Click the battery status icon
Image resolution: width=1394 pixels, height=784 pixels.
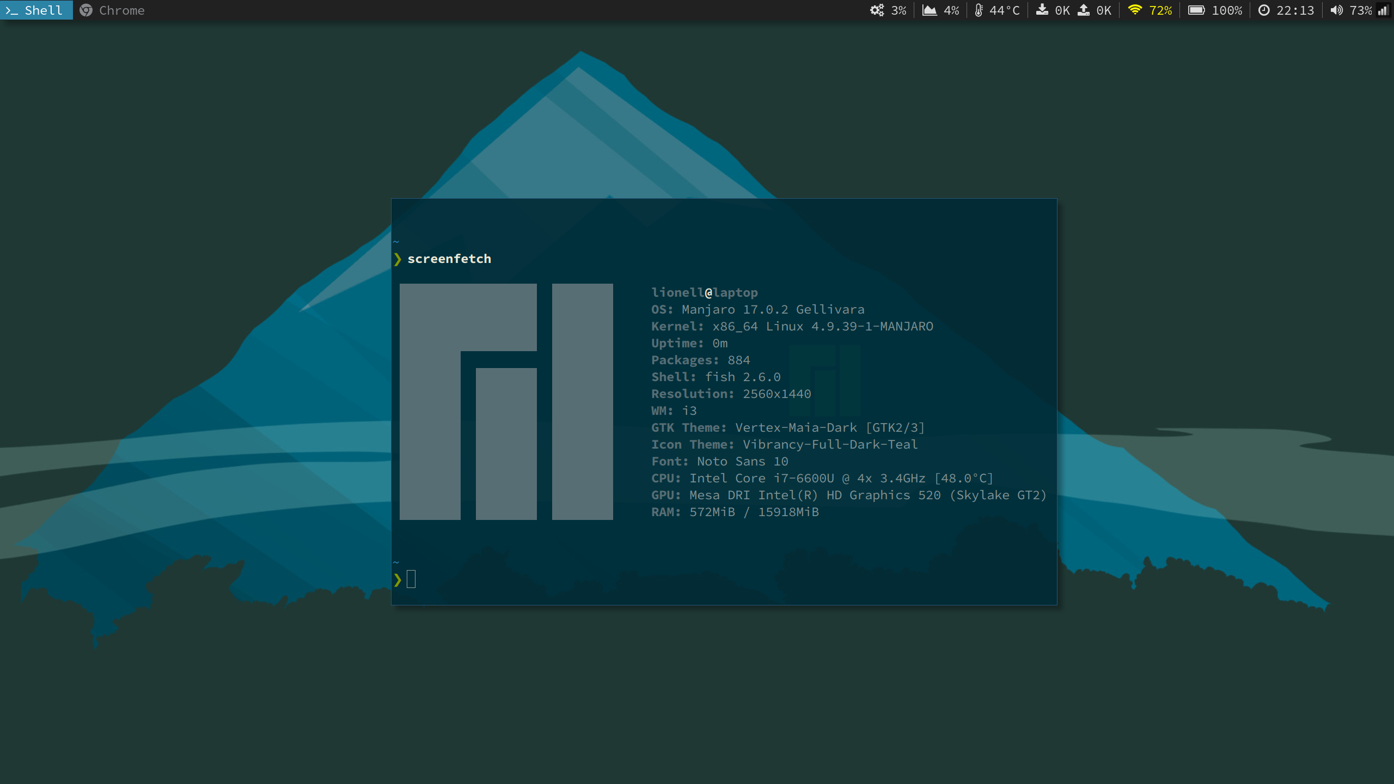1196,10
